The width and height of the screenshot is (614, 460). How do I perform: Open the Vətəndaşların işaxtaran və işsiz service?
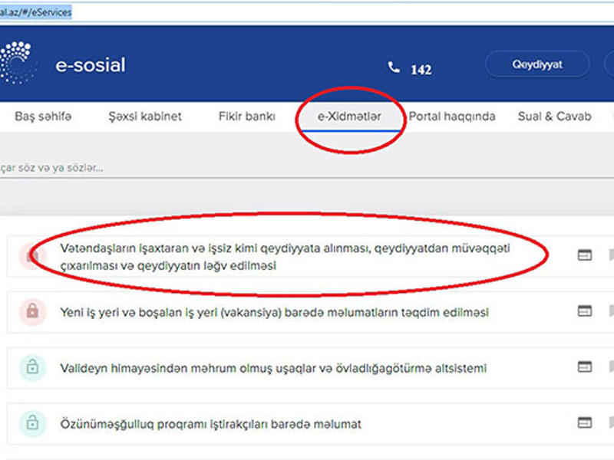(x=285, y=257)
